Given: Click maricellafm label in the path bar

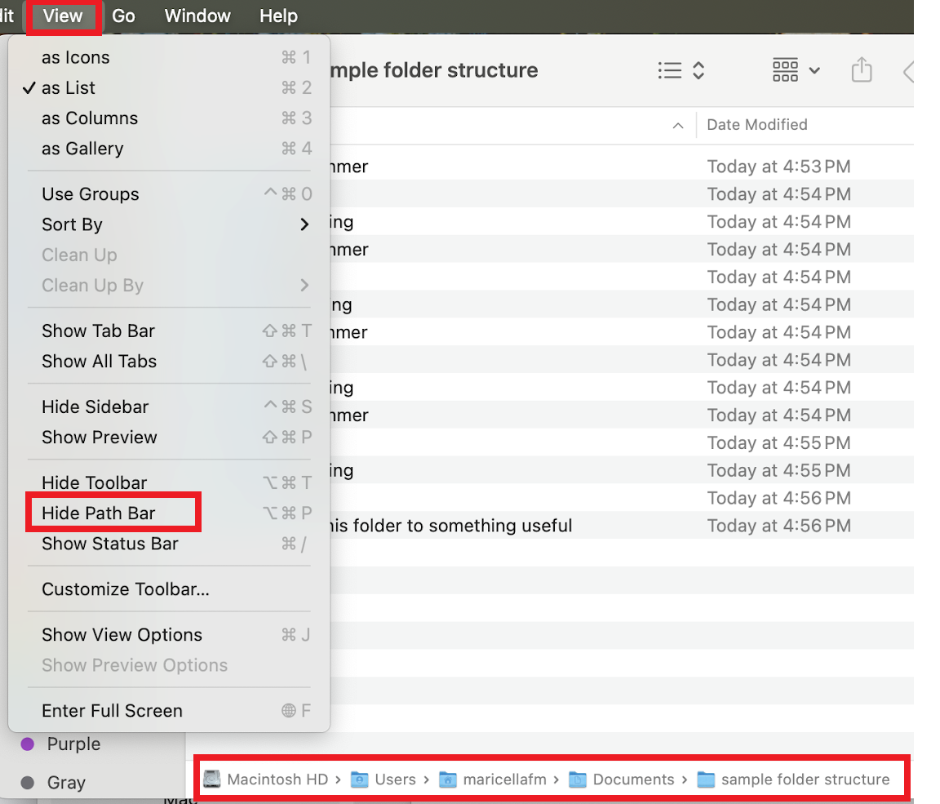Looking at the screenshot, I should coord(505,780).
